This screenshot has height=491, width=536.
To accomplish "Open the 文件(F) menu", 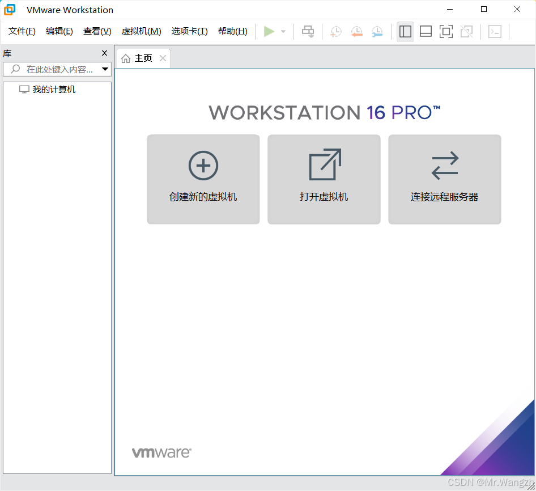I will [x=22, y=31].
